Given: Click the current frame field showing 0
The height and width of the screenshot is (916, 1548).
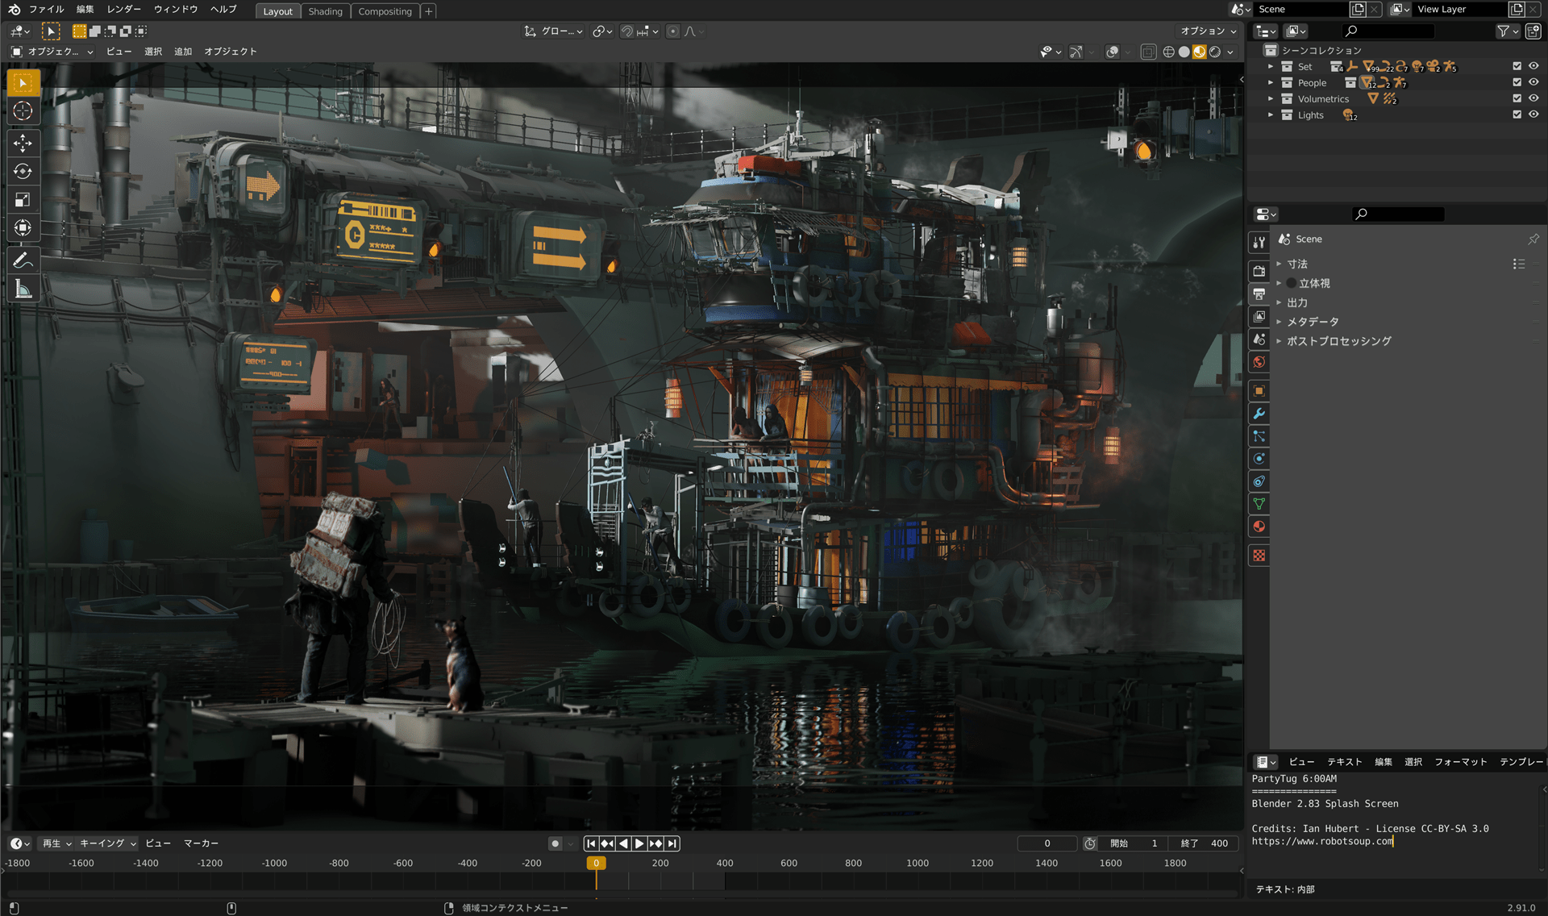Looking at the screenshot, I should [1047, 843].
